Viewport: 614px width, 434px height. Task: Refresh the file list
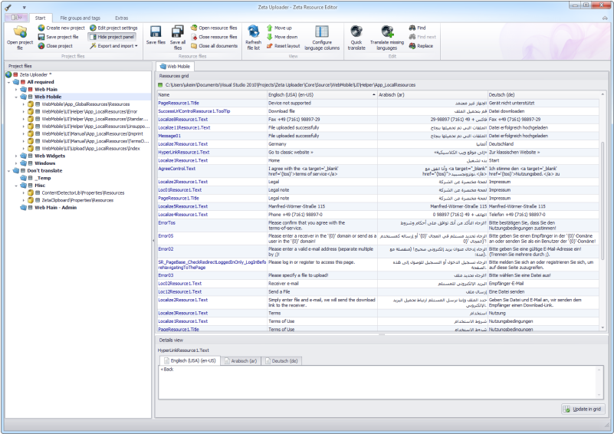252,32
